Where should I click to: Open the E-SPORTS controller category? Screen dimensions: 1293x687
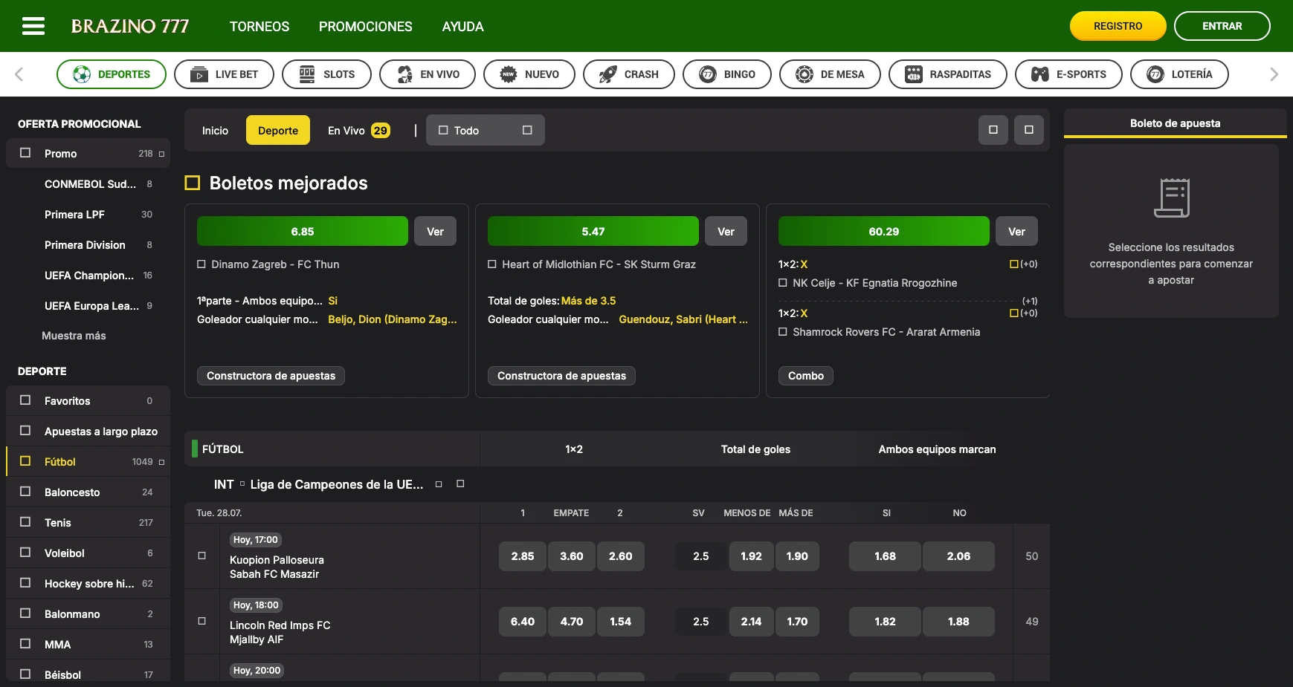point(1068,74)
